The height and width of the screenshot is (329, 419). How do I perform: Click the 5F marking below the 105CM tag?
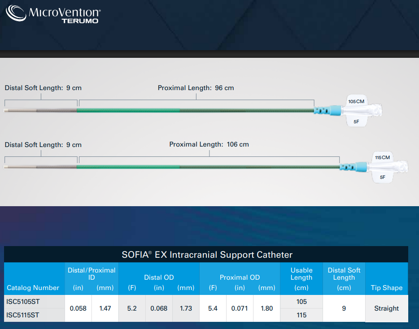point(356,121)
